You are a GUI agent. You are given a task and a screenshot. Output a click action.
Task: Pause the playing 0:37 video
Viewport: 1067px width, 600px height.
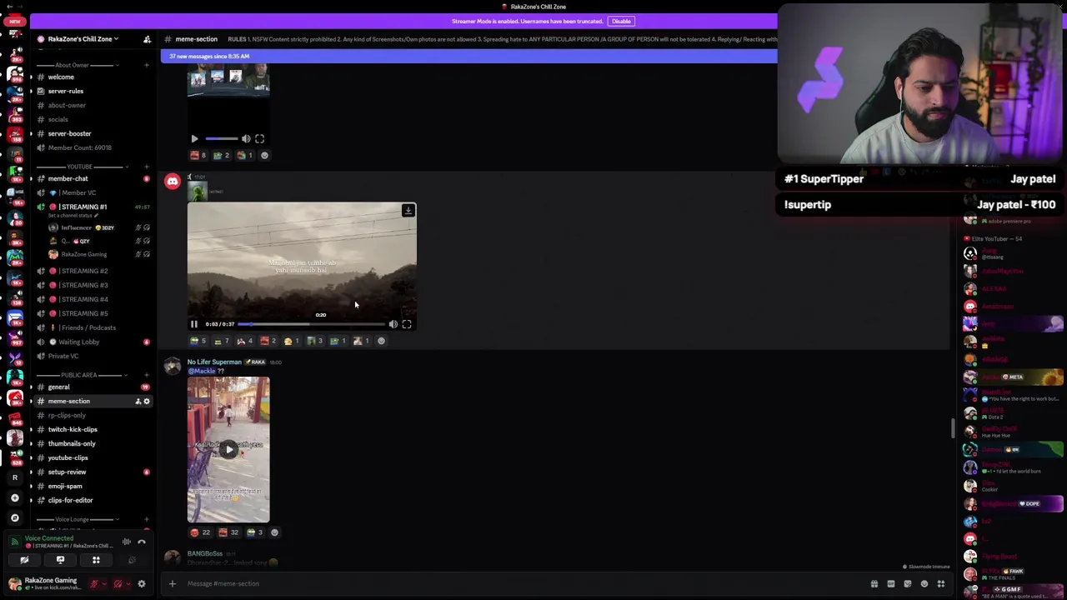point(194,324)
